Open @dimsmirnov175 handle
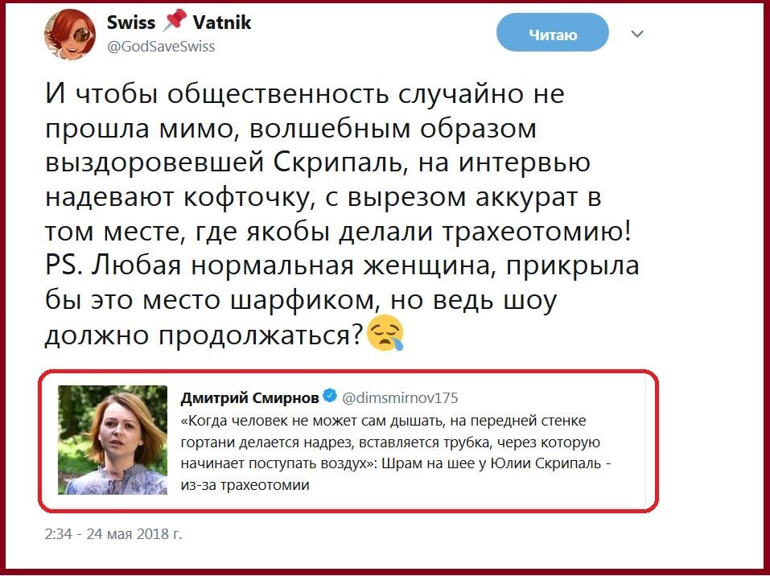The height and width of the screenshot is (576, 770). tap(400, 397)
